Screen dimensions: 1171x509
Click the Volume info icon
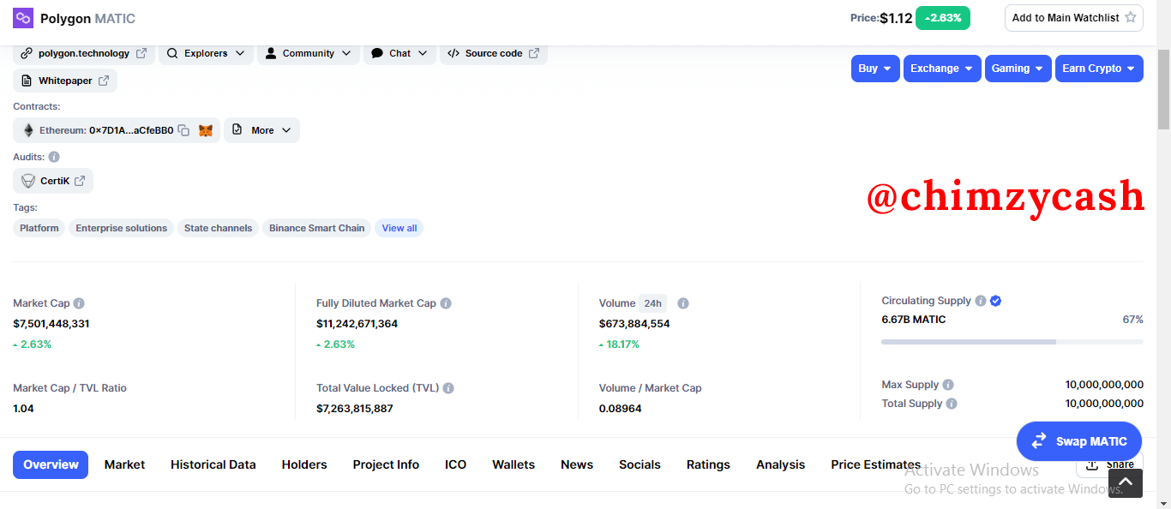[683, 303]
